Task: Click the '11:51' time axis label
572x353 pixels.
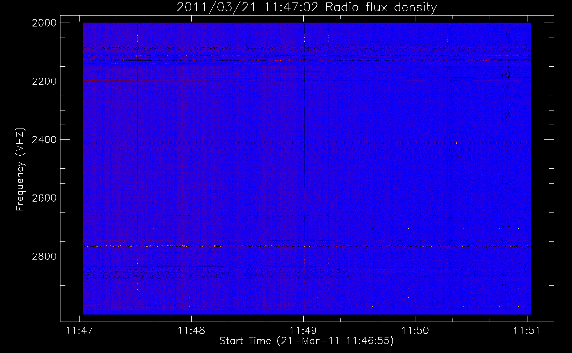Action: click(x=527, y=330)
